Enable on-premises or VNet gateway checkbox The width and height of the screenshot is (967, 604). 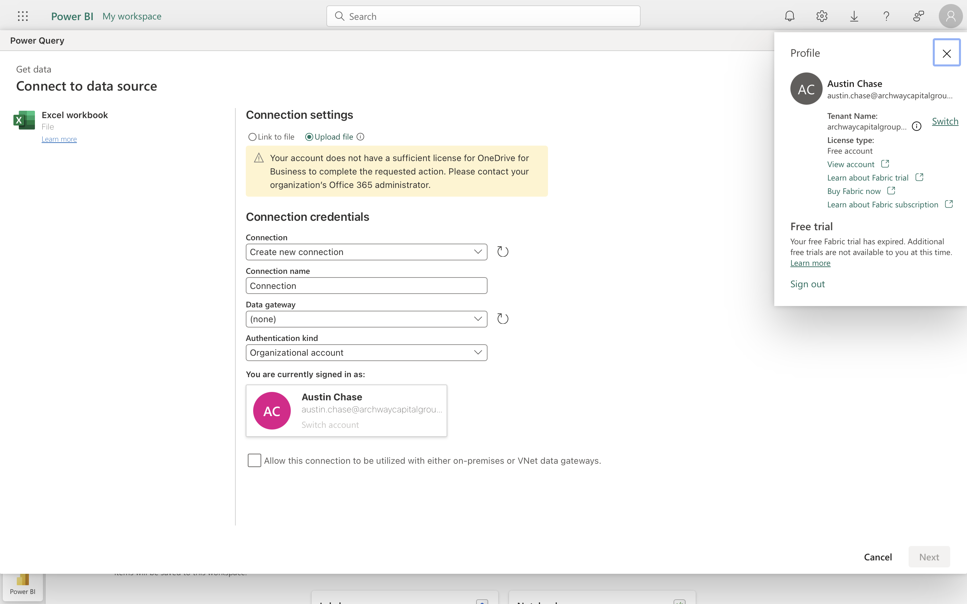(254, 460)
